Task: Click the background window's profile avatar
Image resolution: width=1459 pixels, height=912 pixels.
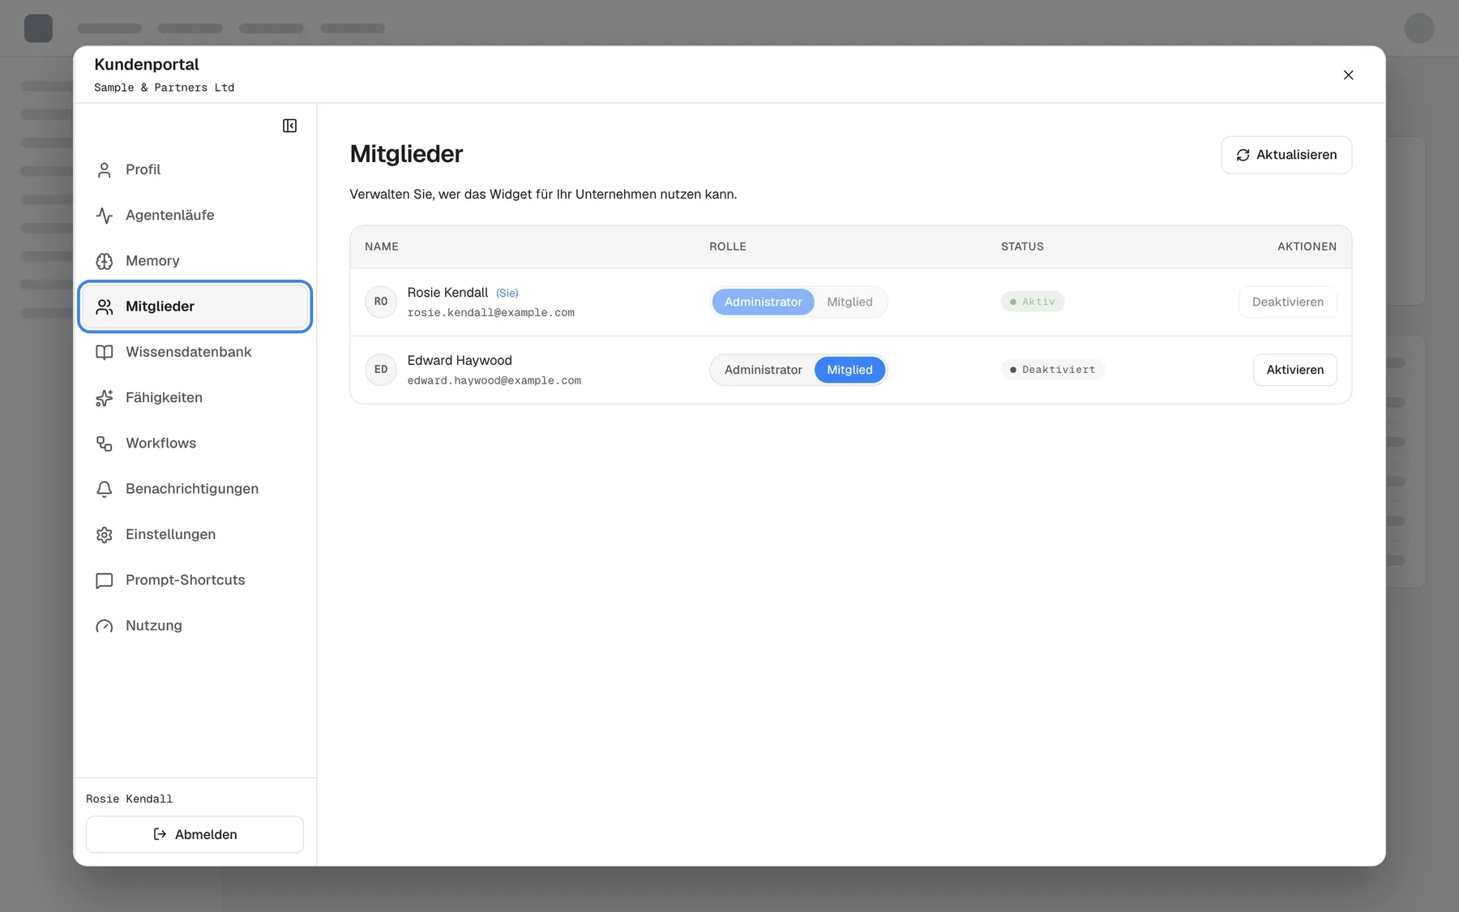Action: (x=1419, y=28)
